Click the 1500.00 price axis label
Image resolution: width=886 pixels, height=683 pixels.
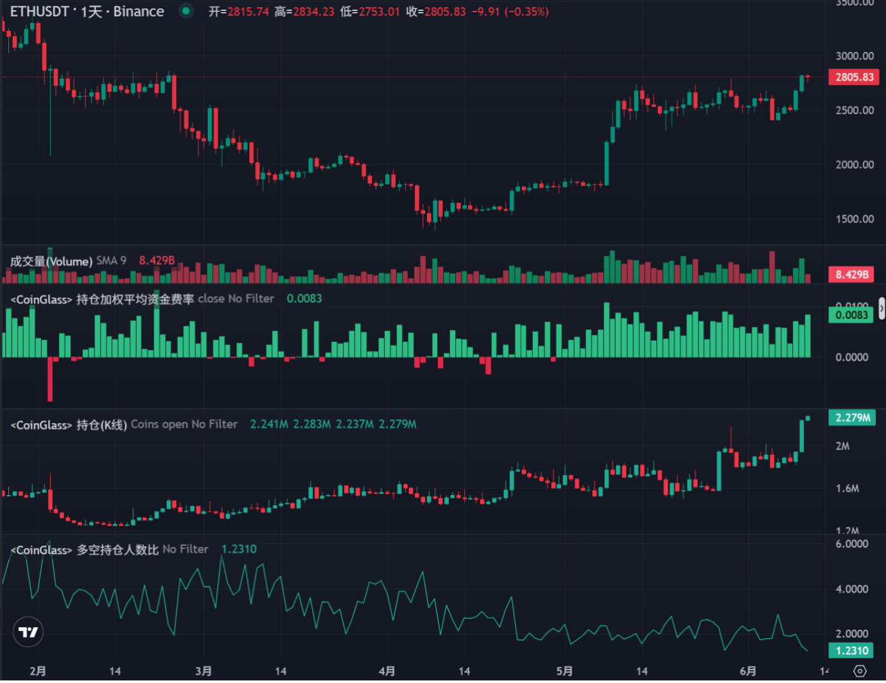click(x=855, y=219)
